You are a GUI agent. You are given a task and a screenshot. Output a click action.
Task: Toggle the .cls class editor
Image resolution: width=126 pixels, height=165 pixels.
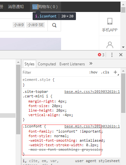[x=105, y=72]
